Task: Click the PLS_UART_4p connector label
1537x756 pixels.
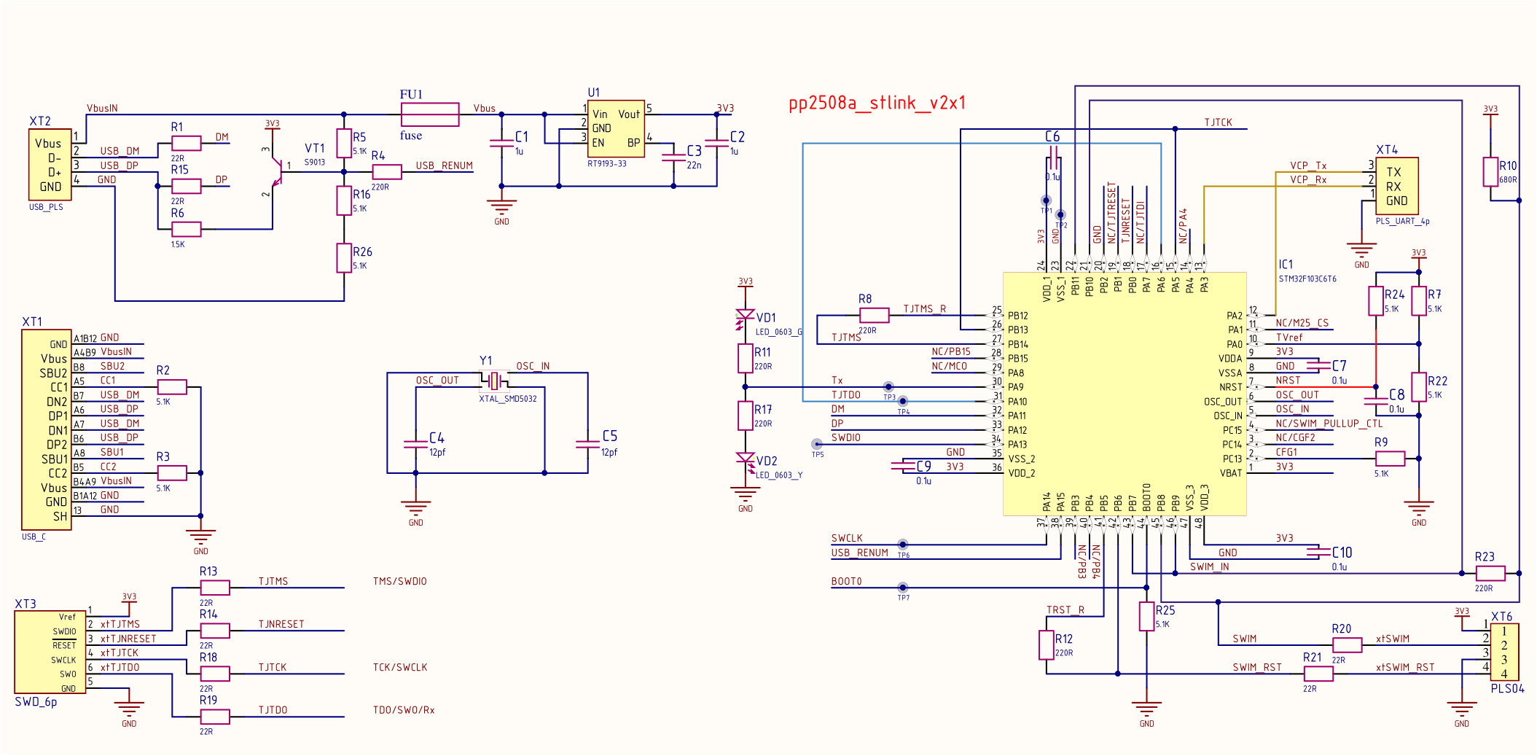Action: (1402, 222)
